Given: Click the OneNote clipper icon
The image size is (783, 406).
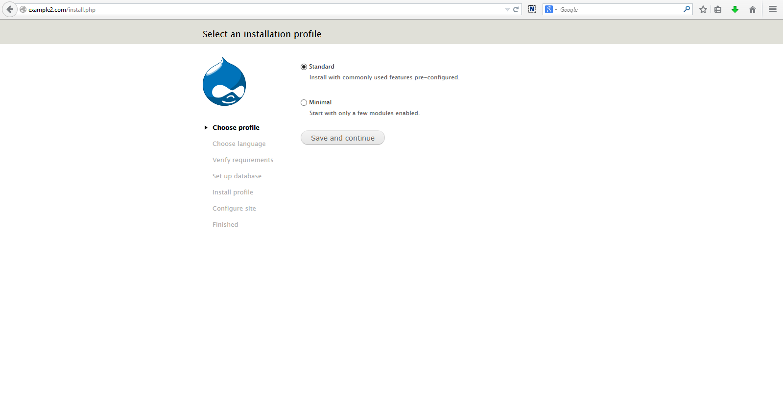Looking at the screenshot, I should (532, 9).
